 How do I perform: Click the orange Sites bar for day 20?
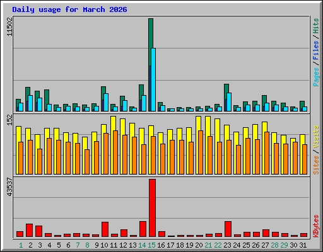(201, 152)
